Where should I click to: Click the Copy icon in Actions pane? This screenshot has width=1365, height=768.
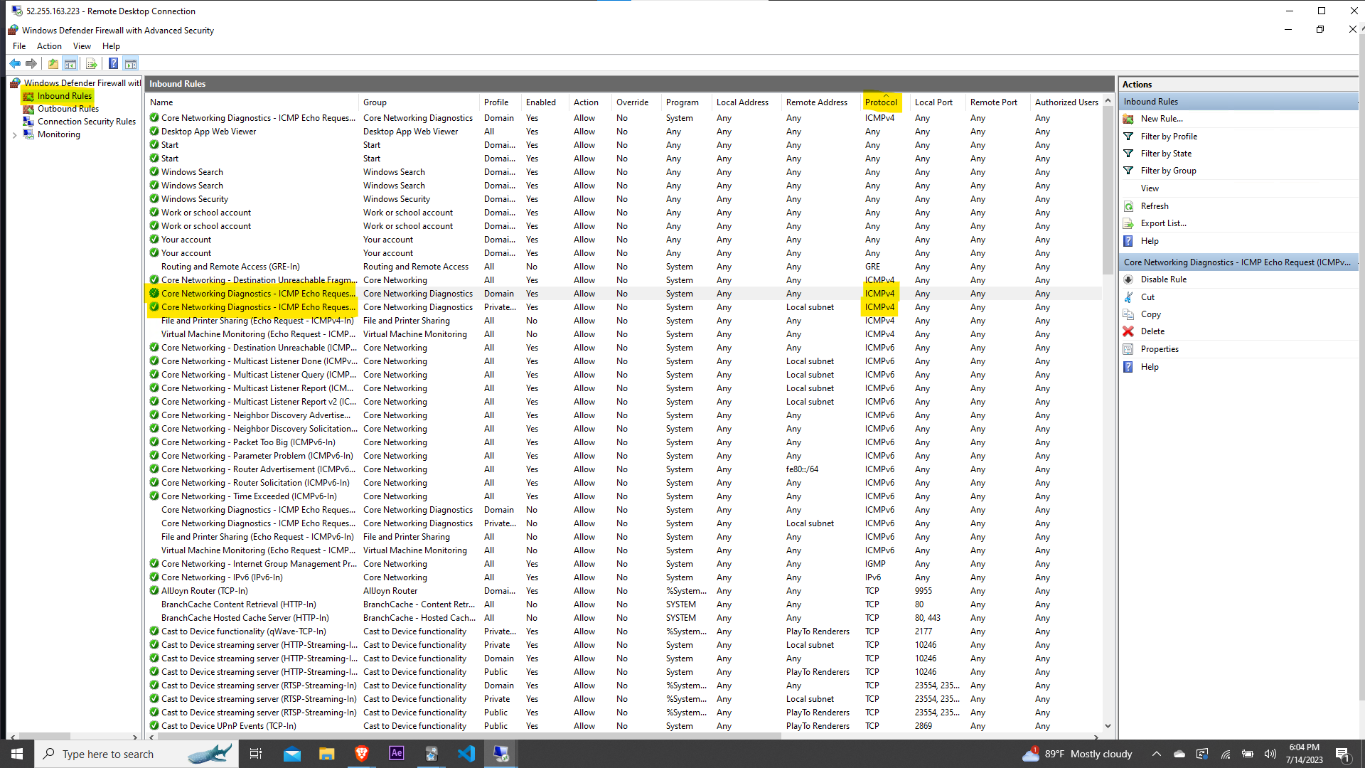(1128, 314)
